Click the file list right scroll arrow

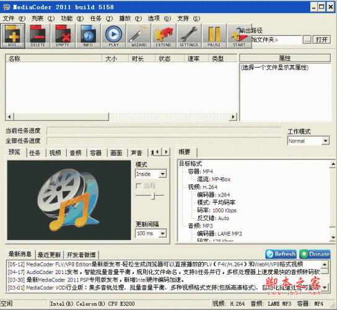233,117
